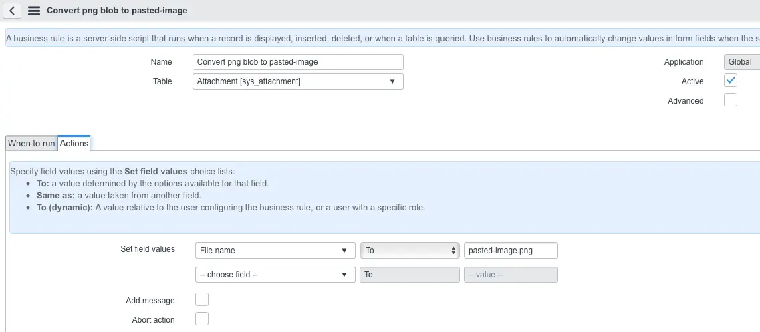The width and height of the screenshot is (760, 332).
Task: Click the record title in the header
Action: (x=117, y=11)
